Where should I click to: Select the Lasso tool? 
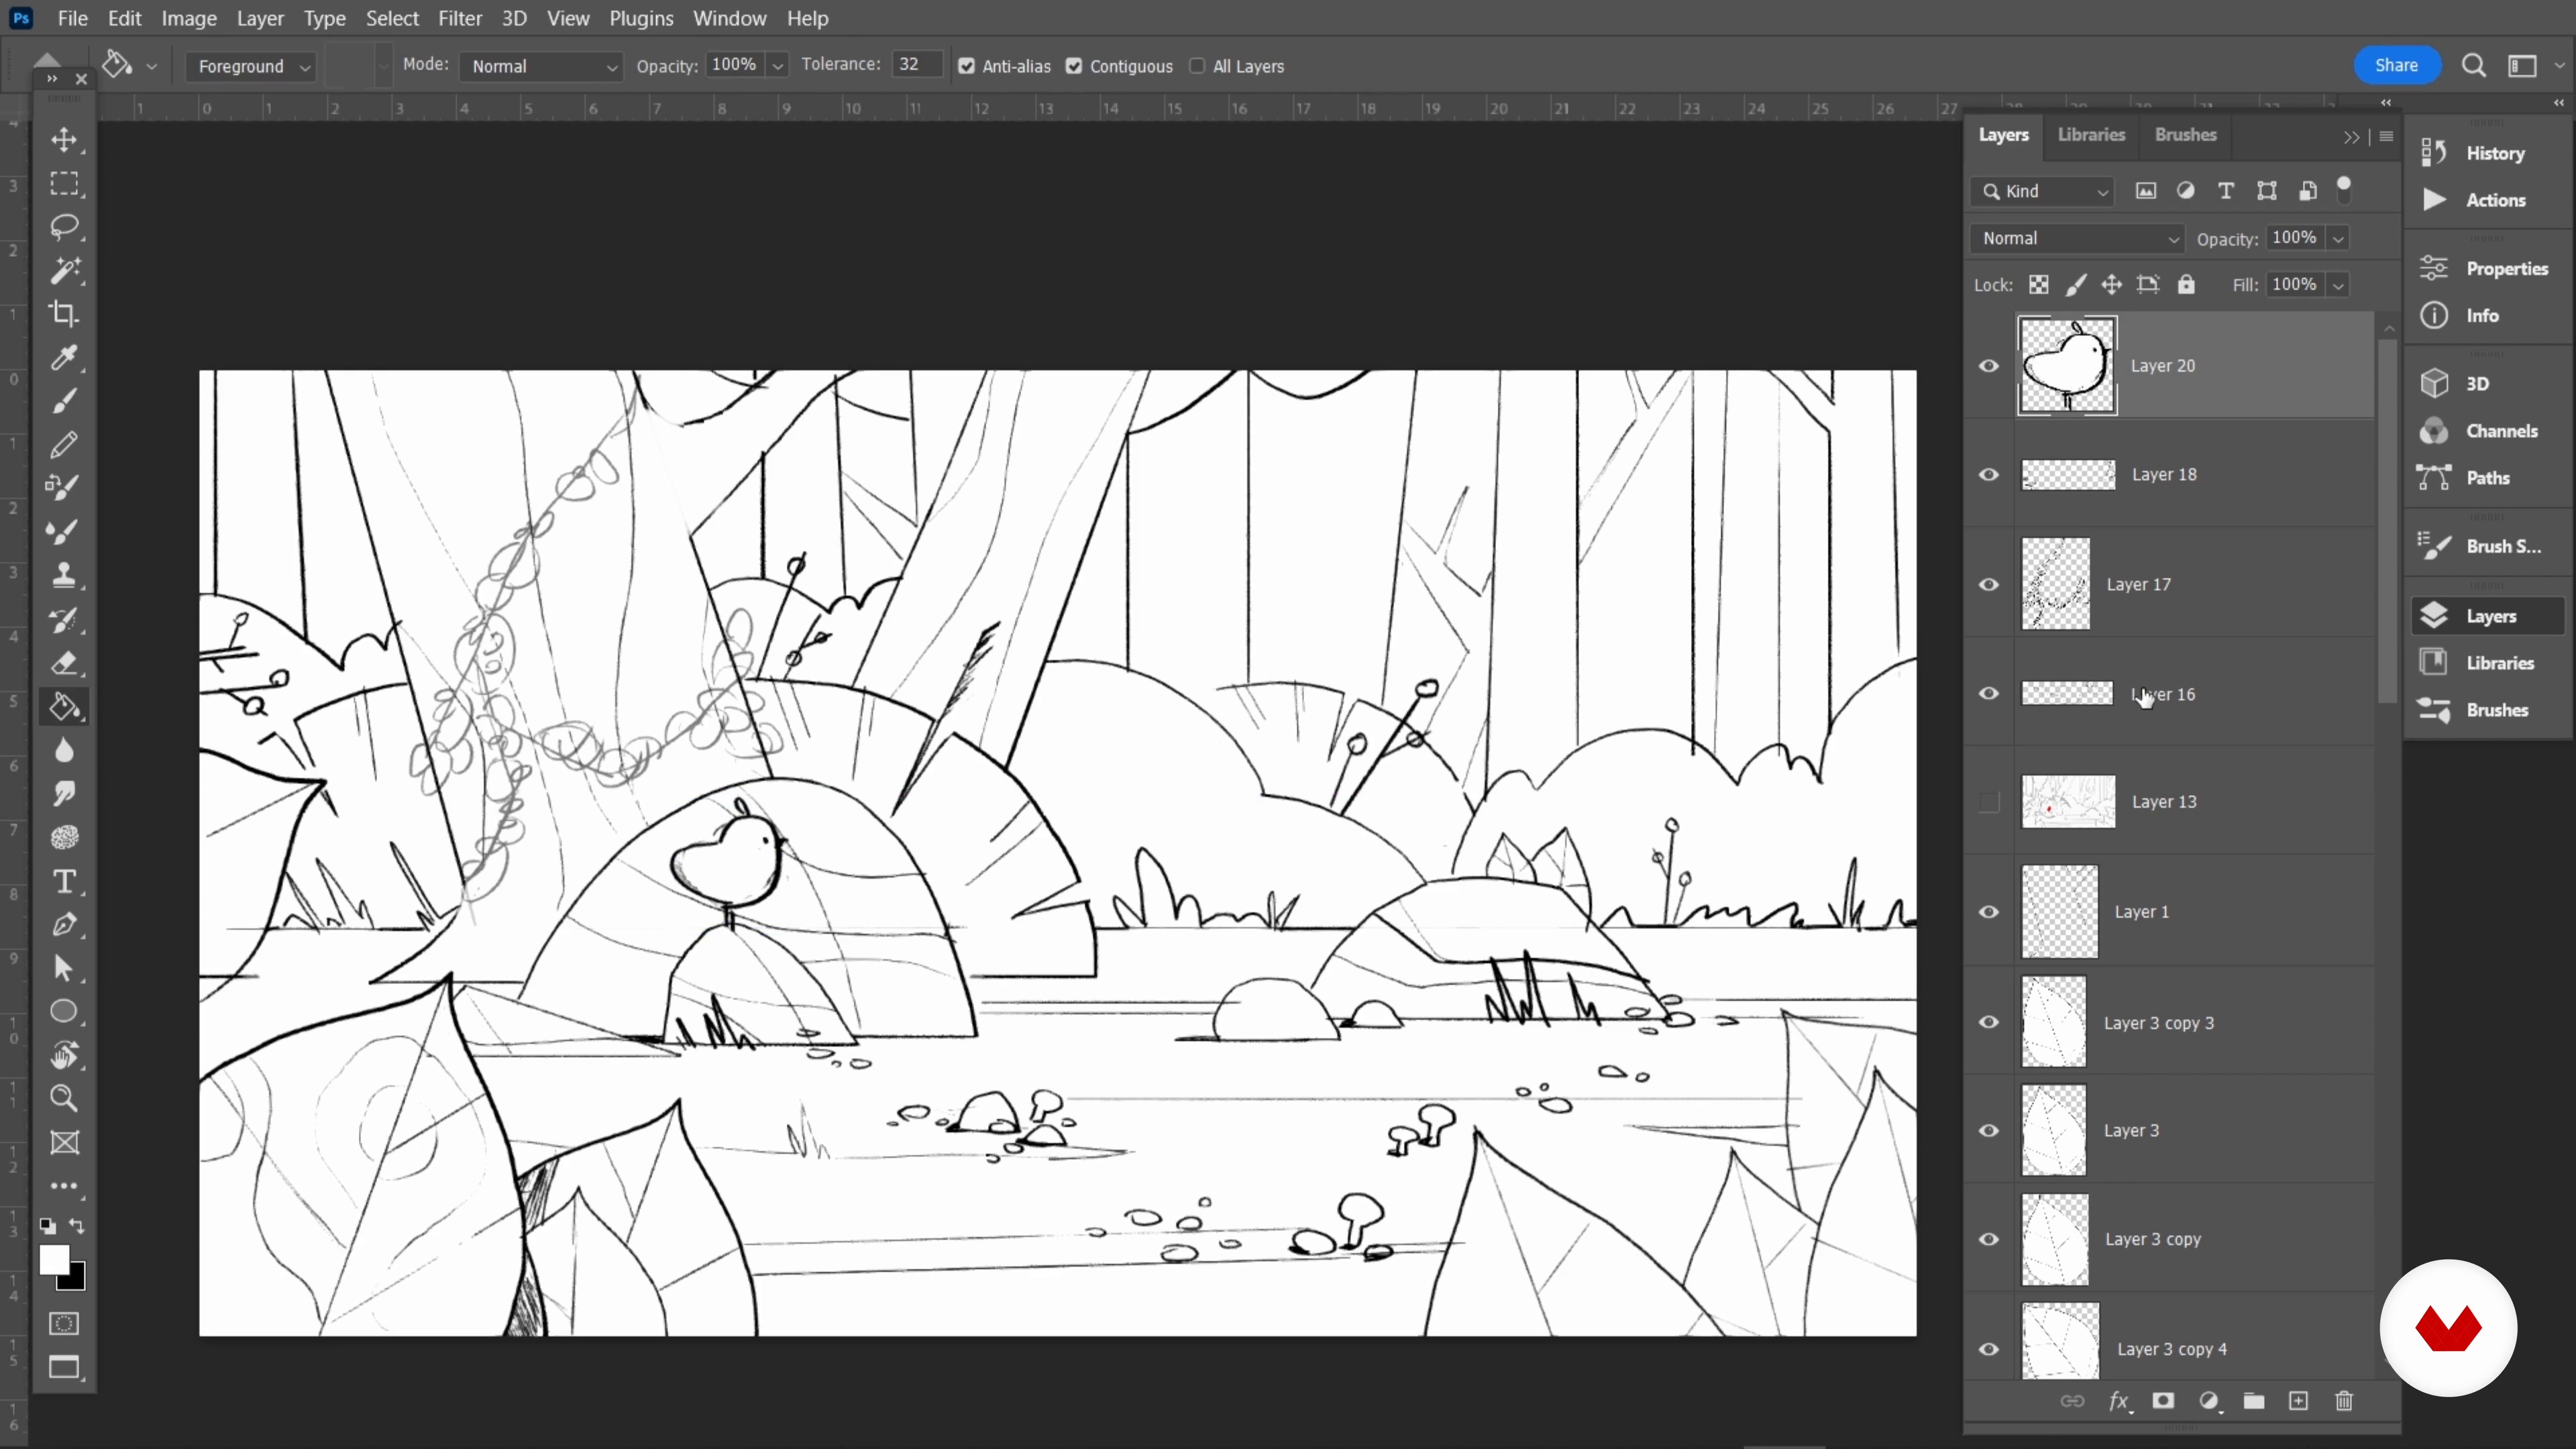point(65,227)
